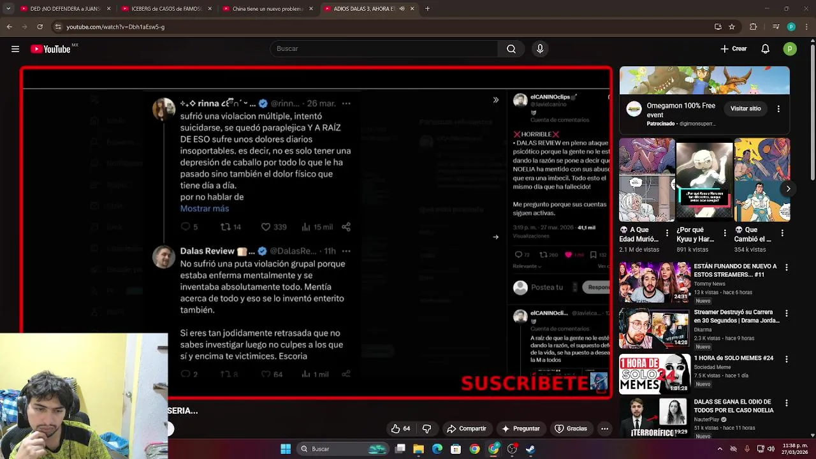Click Visitar sitio on the ad
The image size is (816, 459).
point(745,109)
